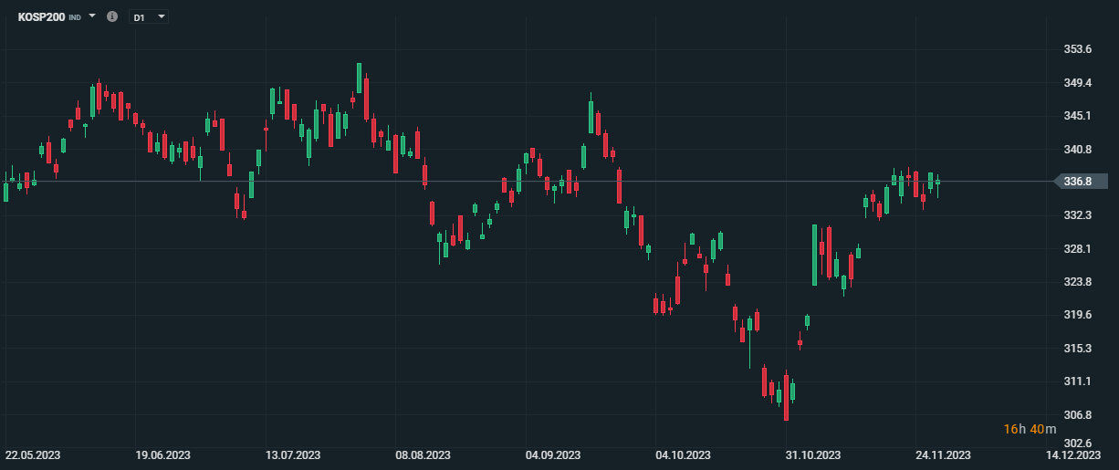Click the 332.3 price axis label

[1078, 215]
